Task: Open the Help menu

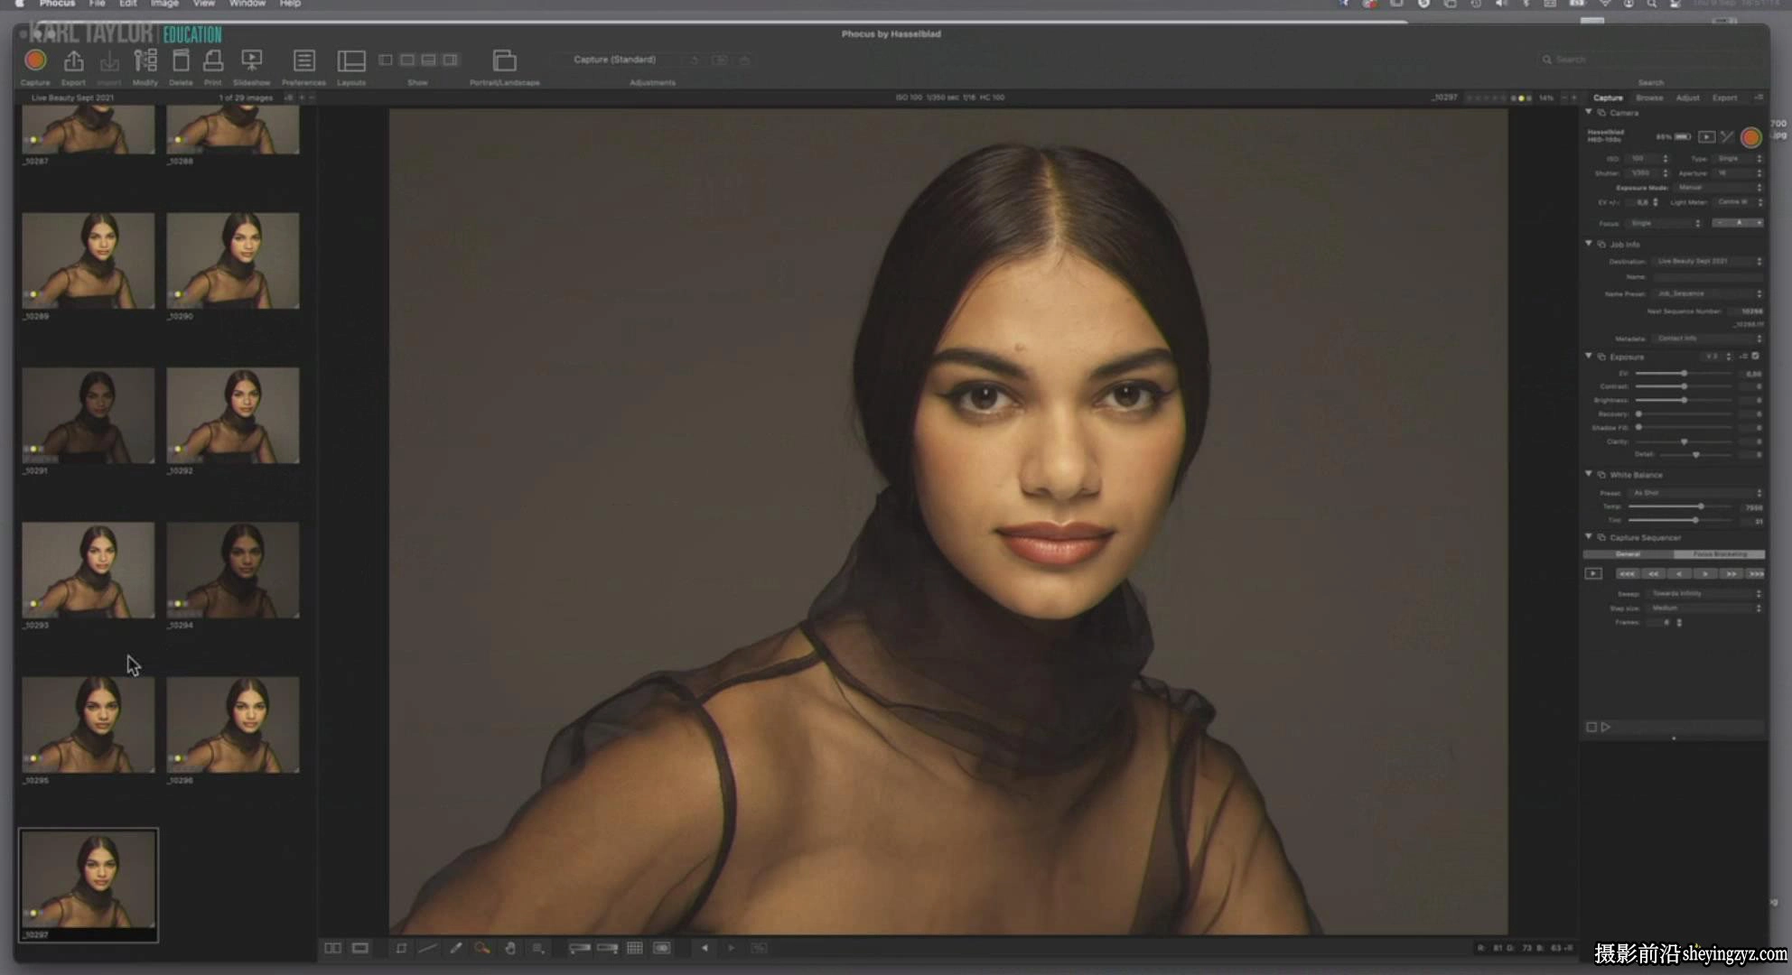Action: pyautogui.click(x=290, y=5)
